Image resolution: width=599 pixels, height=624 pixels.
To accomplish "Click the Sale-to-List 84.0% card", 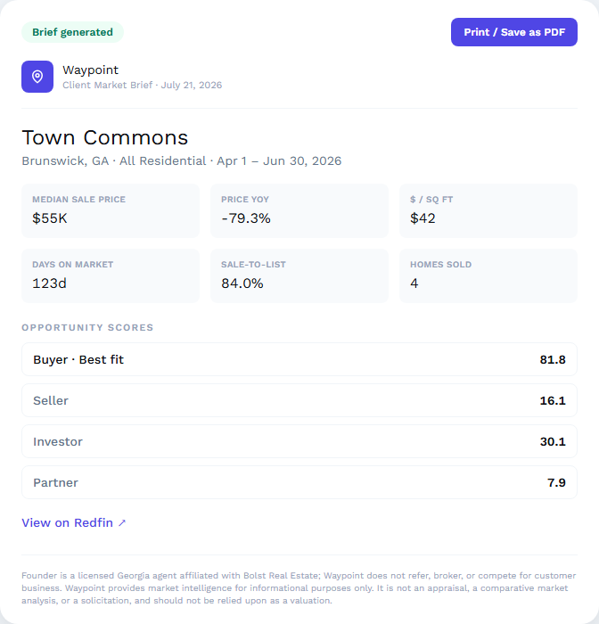I will pos(299,275).
